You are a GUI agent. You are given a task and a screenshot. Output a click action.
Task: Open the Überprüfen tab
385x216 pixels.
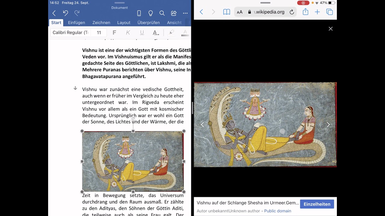pos(149,22)
